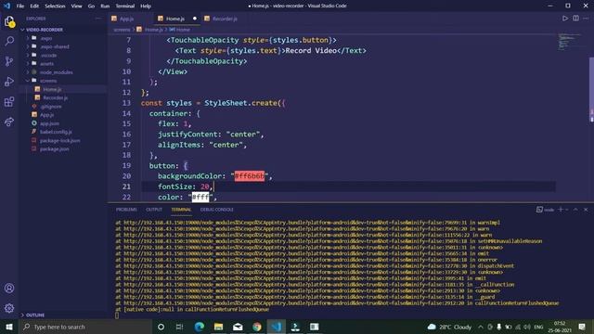Open the Run and Debug view

point(9,82)
